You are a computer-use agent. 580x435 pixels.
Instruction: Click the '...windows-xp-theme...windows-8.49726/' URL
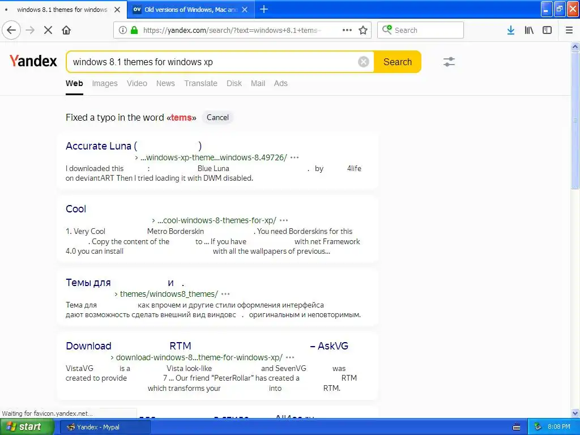(x=214, y=157)
